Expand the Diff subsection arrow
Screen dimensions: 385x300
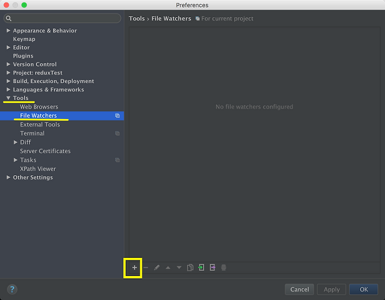[x=16, y=142]
